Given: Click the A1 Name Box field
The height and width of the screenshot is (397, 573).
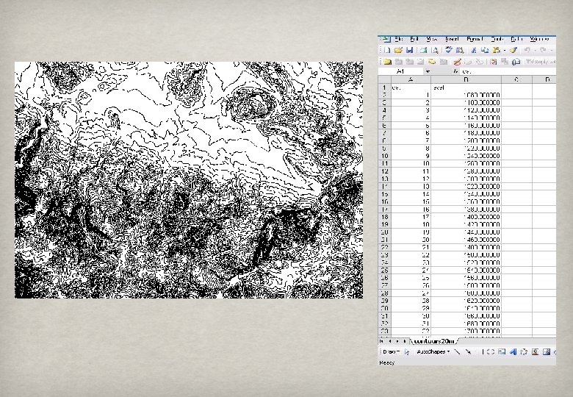Looking at the screenshot, I should [x=401, y=71].
